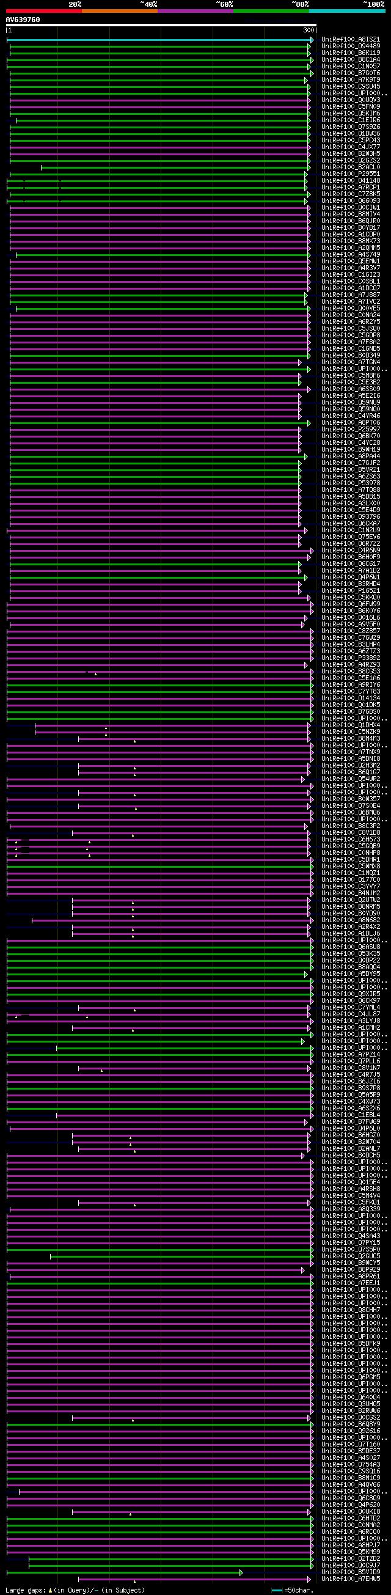Open hit UniRef100_O94489
Viewport: 391px width, 1595px height.
coord(351,46)
